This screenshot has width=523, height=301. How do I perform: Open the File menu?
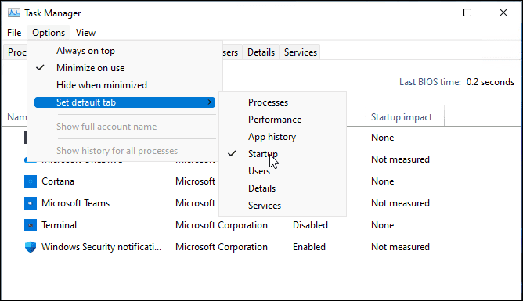tap(14, 33)
